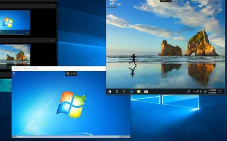
Task: Click the Windows 7 - Remote Desktop title bar
Action: coord(59,69)
